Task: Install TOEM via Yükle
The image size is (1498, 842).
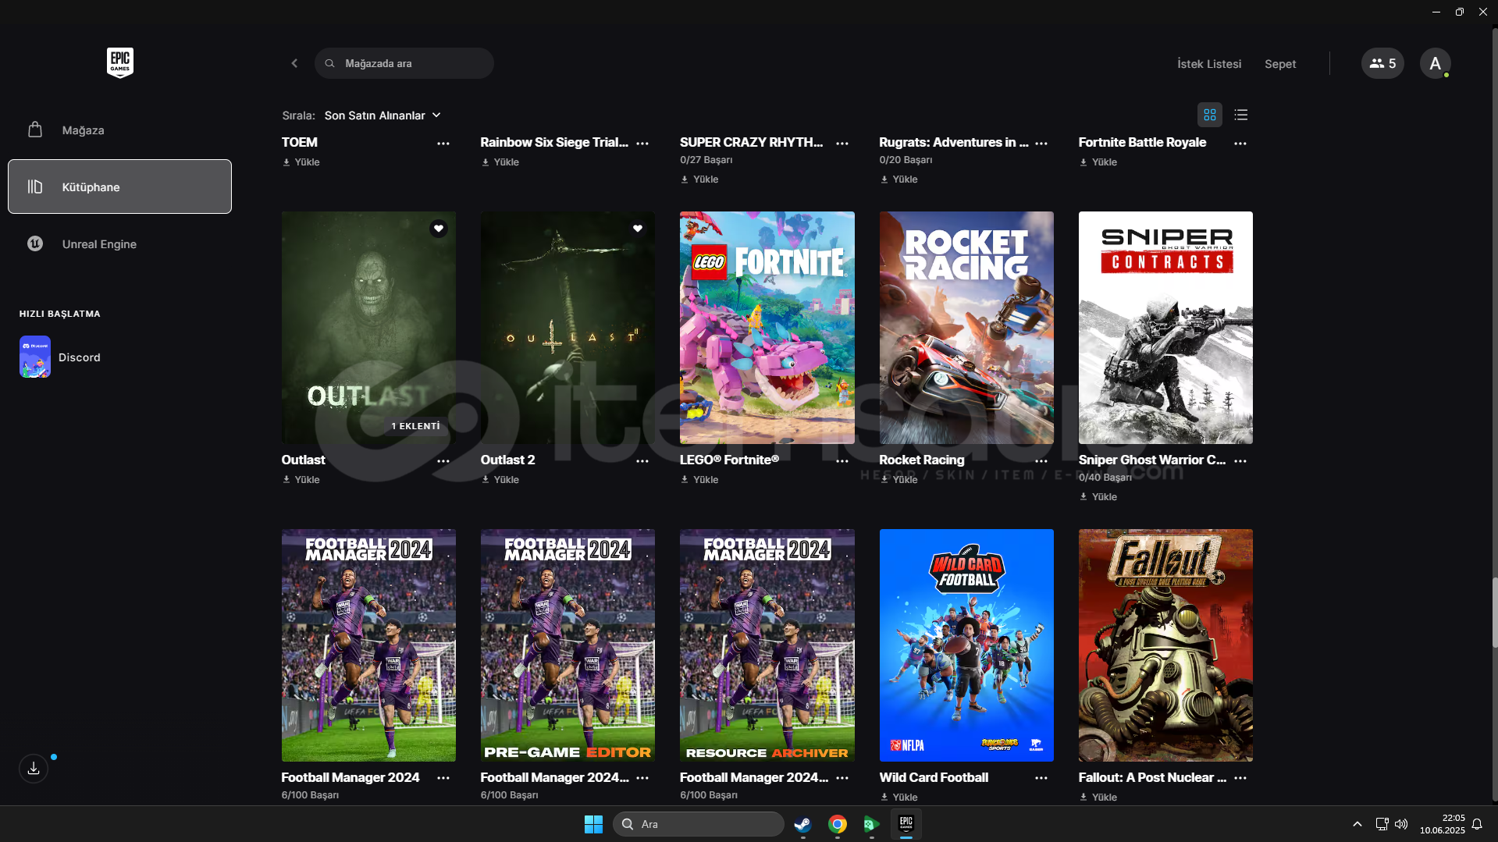Action: point(301,162)
